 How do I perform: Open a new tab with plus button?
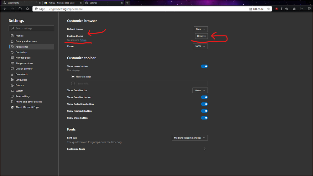point(127,3)
